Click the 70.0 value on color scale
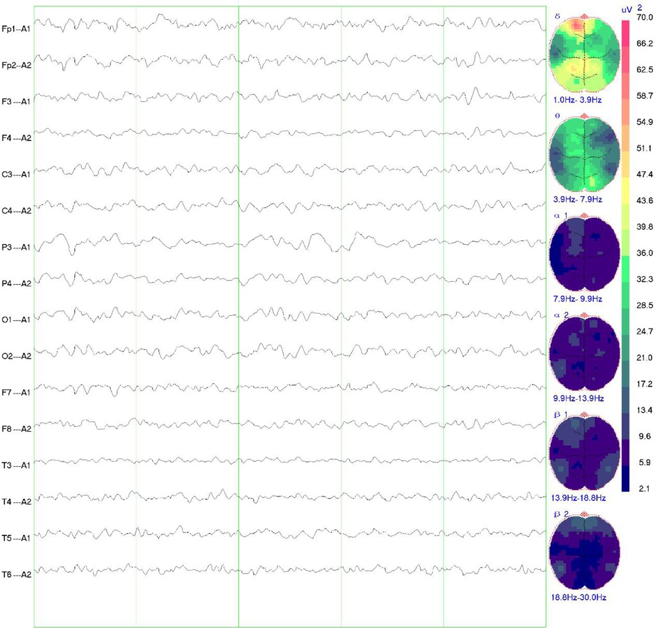The image size is (657, 629). coord(644,17)
